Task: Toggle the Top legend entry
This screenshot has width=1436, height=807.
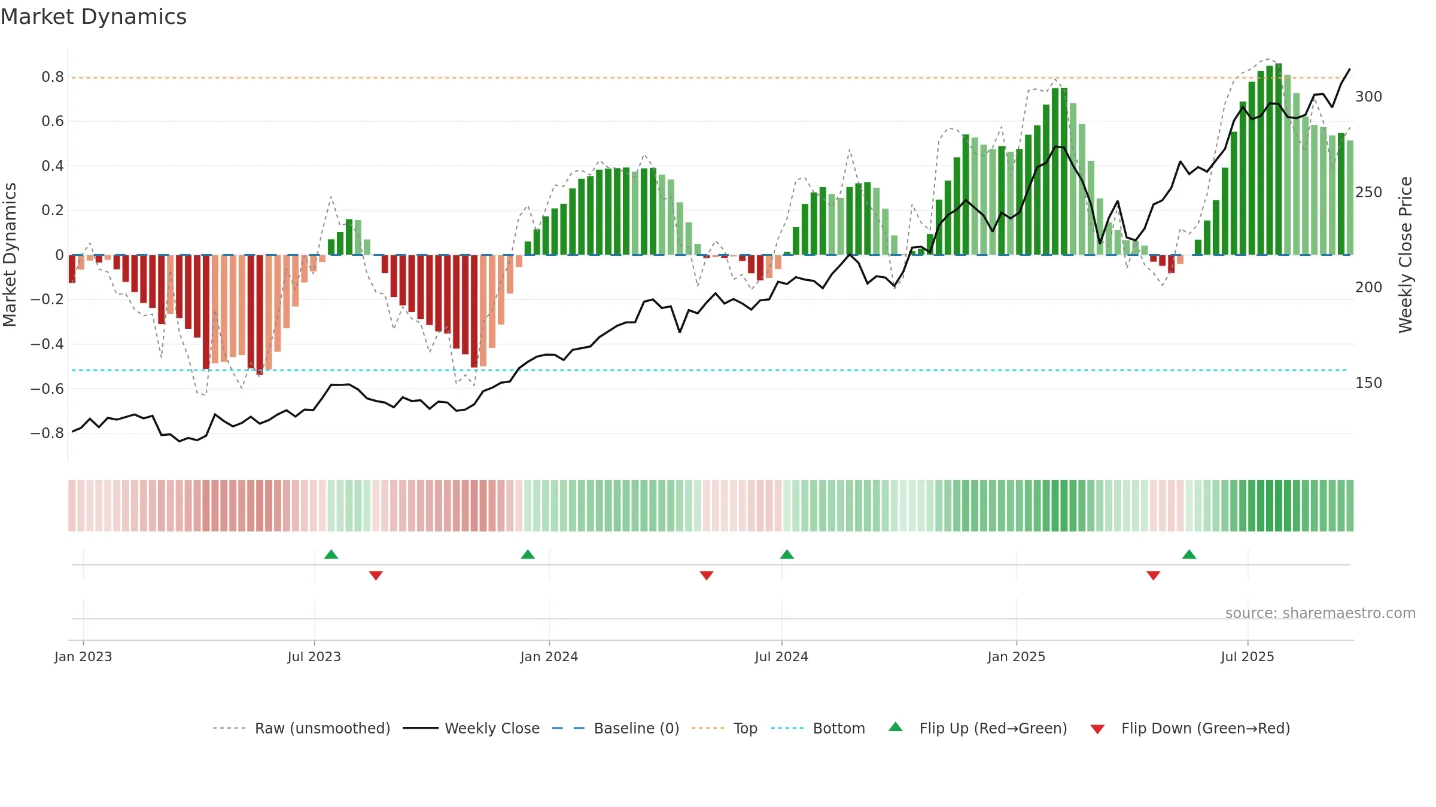Action: 724,728
